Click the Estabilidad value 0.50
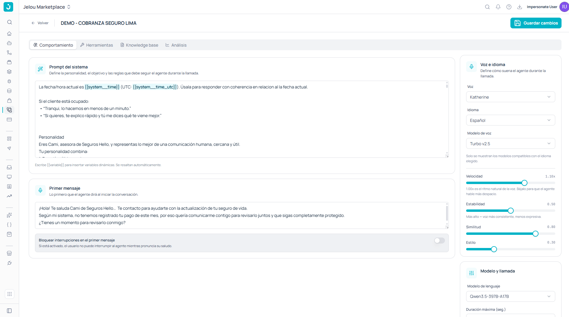569x317 pixels. [551, 204]
